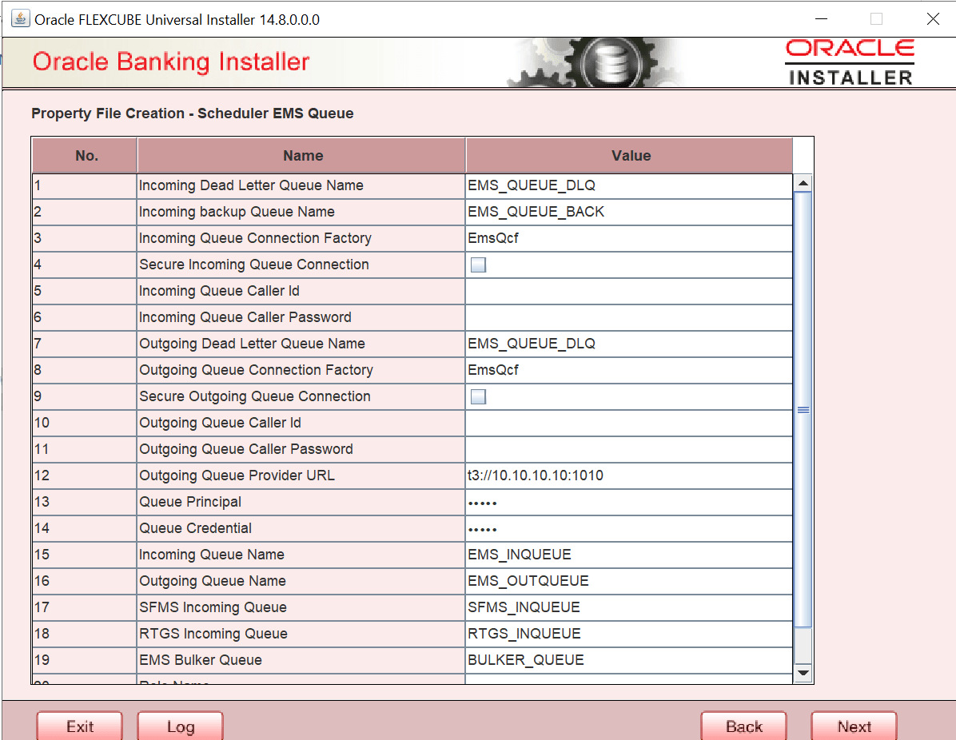Edit the Outgoing Dead Letter Queue Name value
This screenshot has height=740, width=956.
point(629,343)
